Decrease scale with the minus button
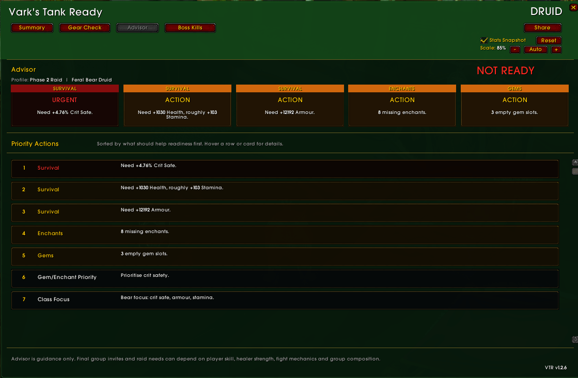This screenshot has height=378, width=578. point(515,50)
